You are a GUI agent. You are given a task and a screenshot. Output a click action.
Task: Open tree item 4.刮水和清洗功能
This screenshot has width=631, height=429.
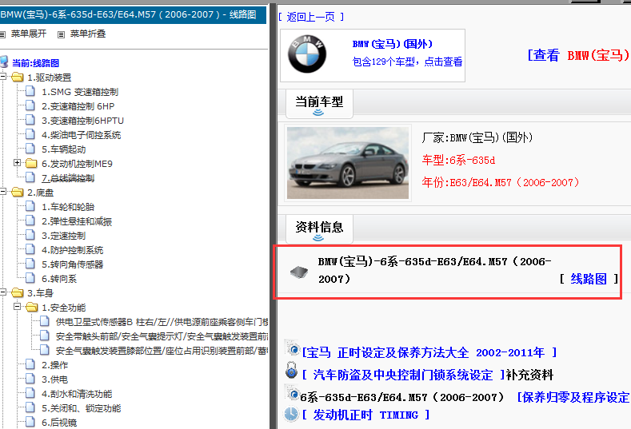click(x=77, y=394)
